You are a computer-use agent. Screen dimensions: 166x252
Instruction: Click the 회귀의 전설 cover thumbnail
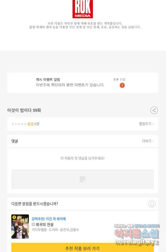20,226
